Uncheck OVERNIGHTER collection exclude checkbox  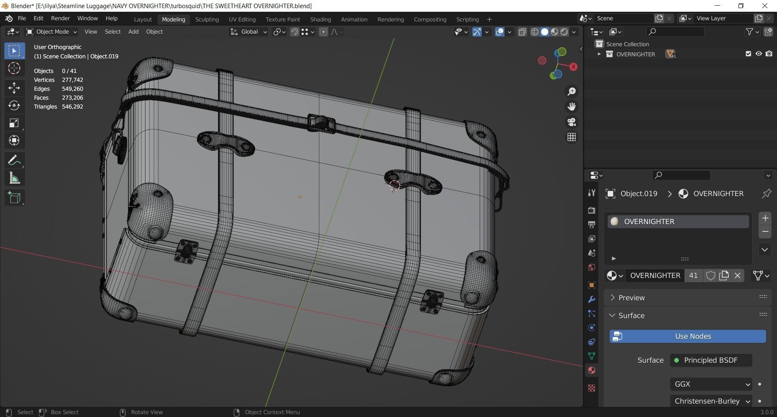pyautogui.click(x=748, y=54)
